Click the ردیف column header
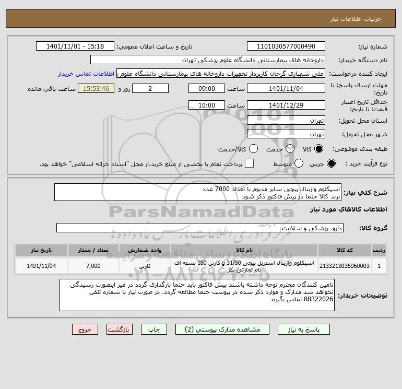402x389 pixels. [379, 250]
